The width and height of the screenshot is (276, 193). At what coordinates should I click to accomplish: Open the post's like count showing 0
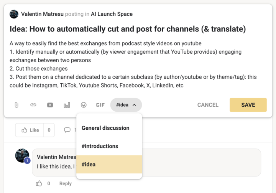49,130
